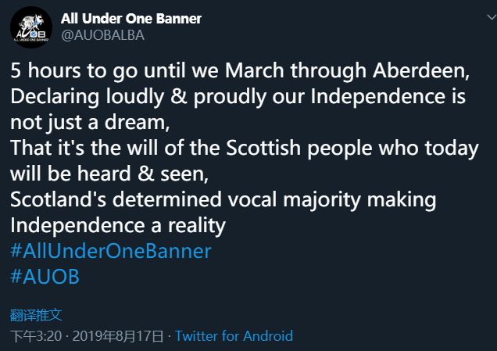Click the '5 hours to go' text
This screenshot has height=351, width=497.
66,72
